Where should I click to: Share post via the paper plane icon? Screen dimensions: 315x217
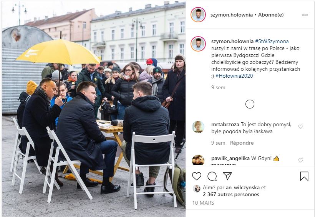[227, 176]
